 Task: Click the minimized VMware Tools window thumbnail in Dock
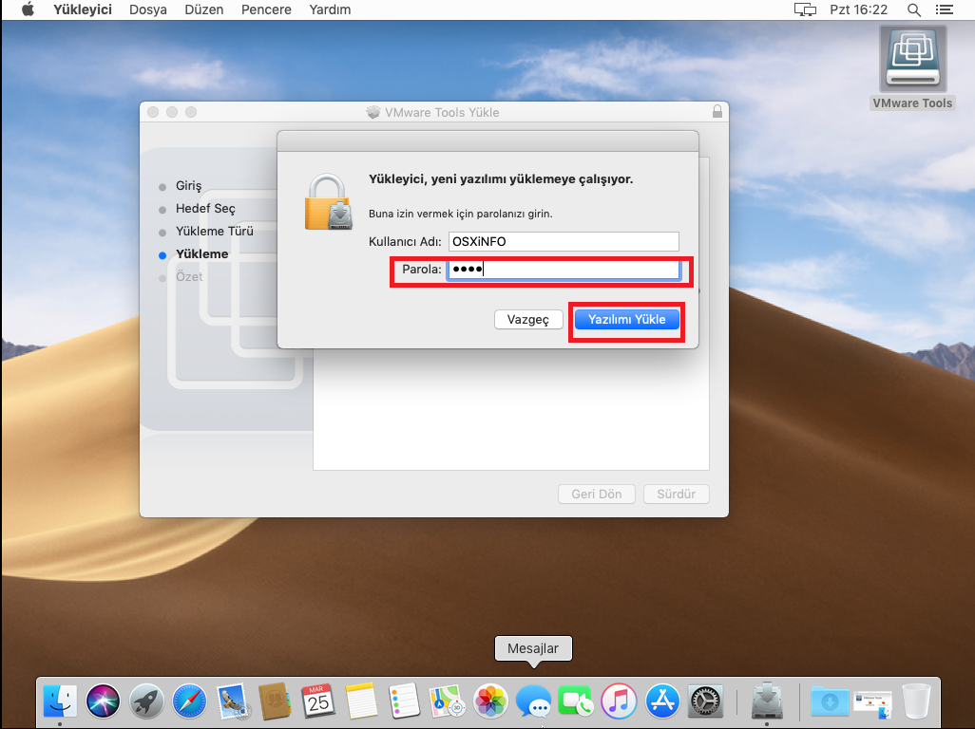pyautogui.click(x=873, y=703)
